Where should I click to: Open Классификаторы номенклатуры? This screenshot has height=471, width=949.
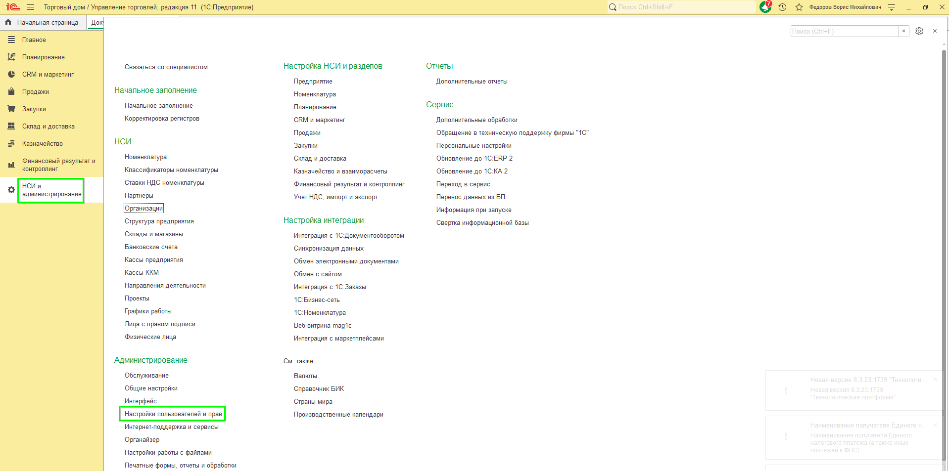[x=171, y=170]
